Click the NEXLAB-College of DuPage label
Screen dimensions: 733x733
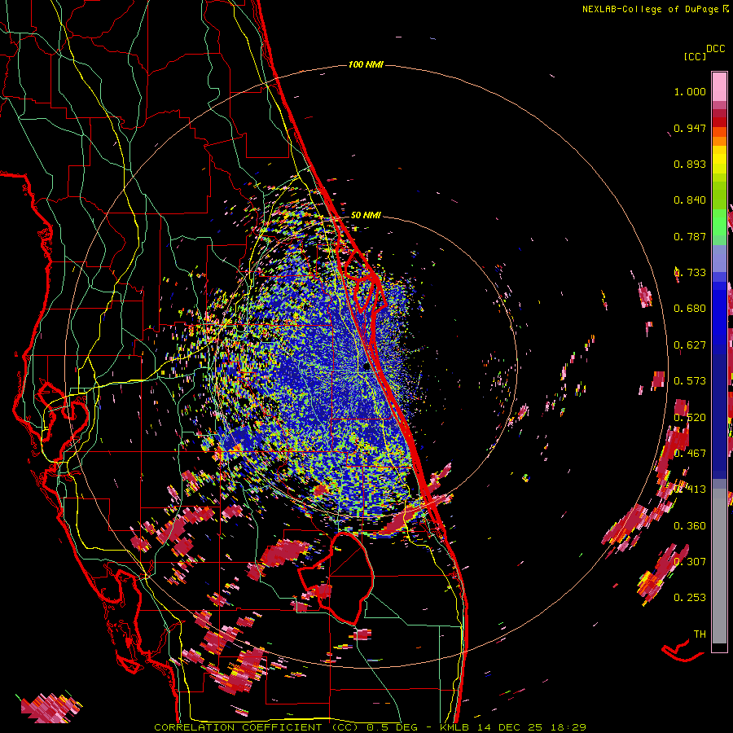click(x=651, y=9)
